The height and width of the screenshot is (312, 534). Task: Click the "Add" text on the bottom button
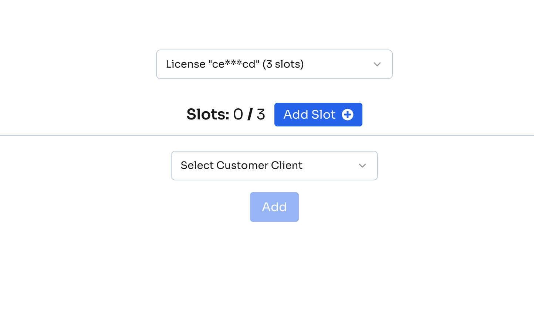click(274, 207)
